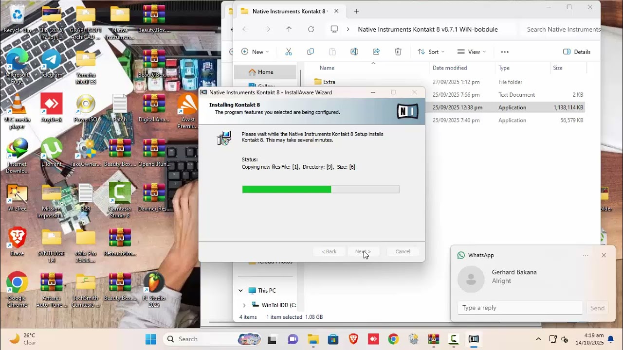Image resolution: width=623 pixels, height=350 pixels.
Task: Select the Davinci_Res archive on desktop
Action: (x=154, y=197)
